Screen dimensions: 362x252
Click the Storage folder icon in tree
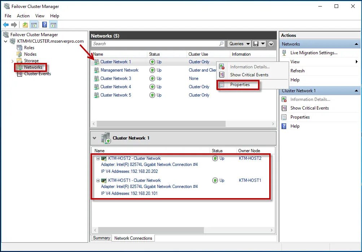pyautogui.click(x=19, y=61)
